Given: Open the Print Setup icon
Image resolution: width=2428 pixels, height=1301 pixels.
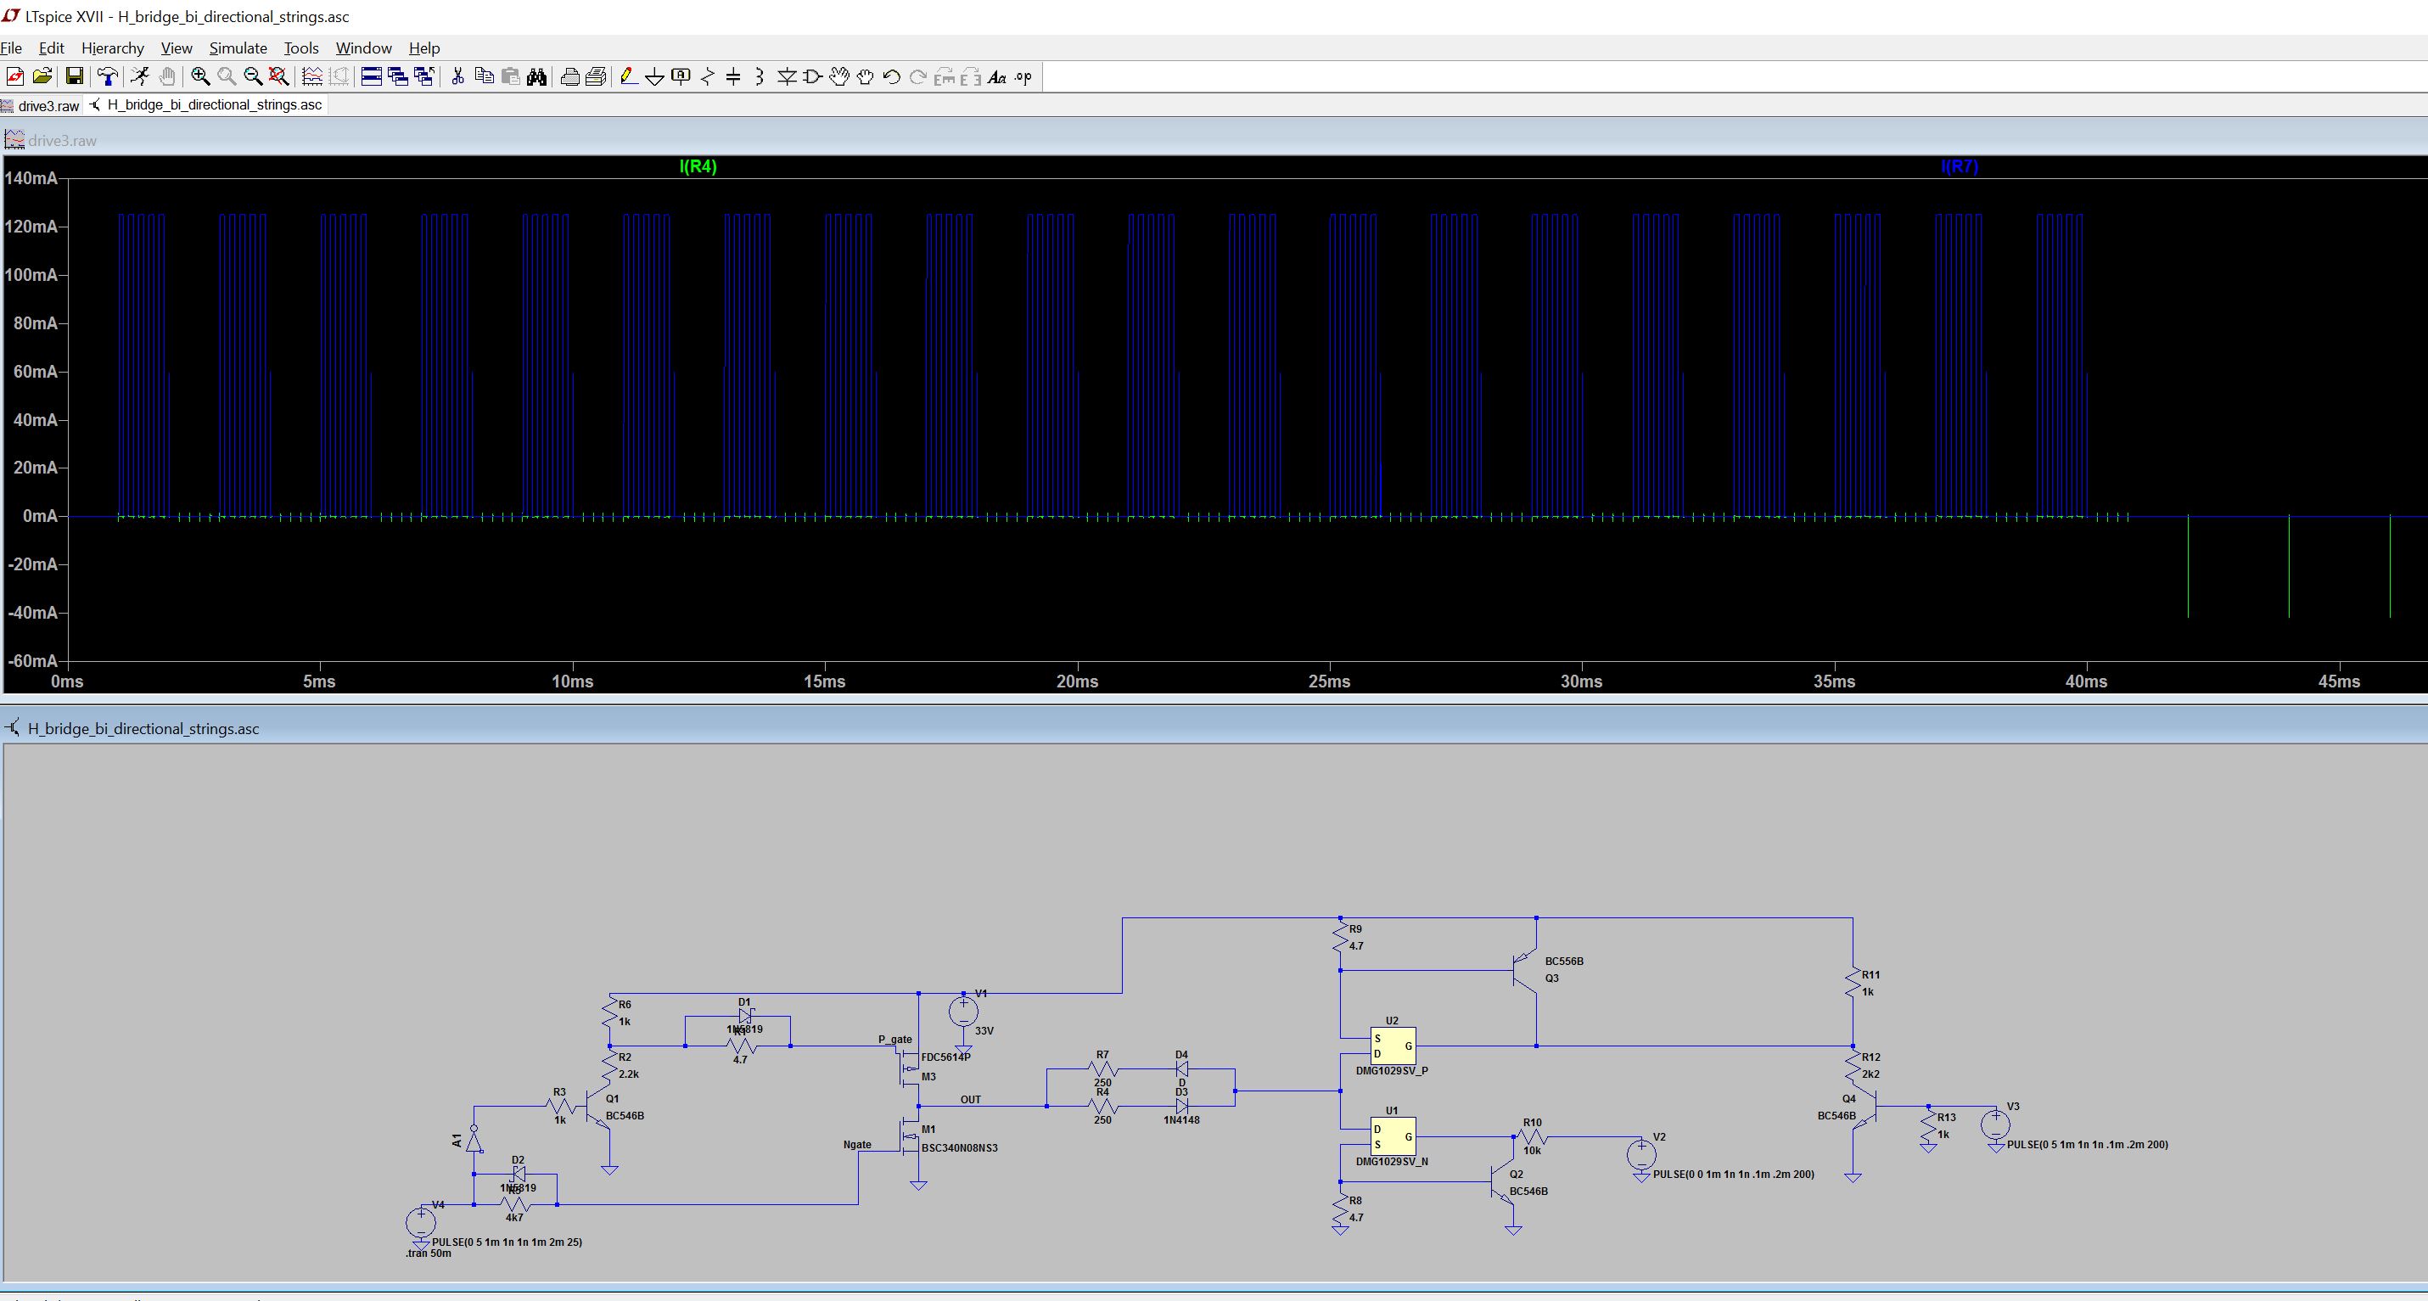Looking at the screenshot, I should pos(596,77).
